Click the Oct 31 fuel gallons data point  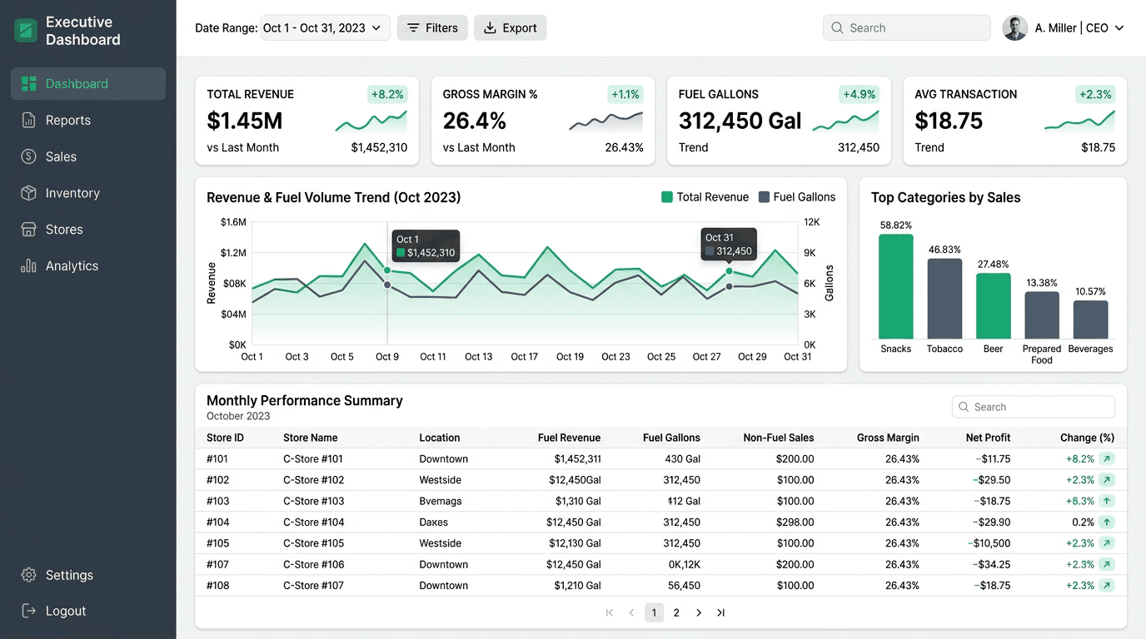pyautogui.click(x=729, y=287)
